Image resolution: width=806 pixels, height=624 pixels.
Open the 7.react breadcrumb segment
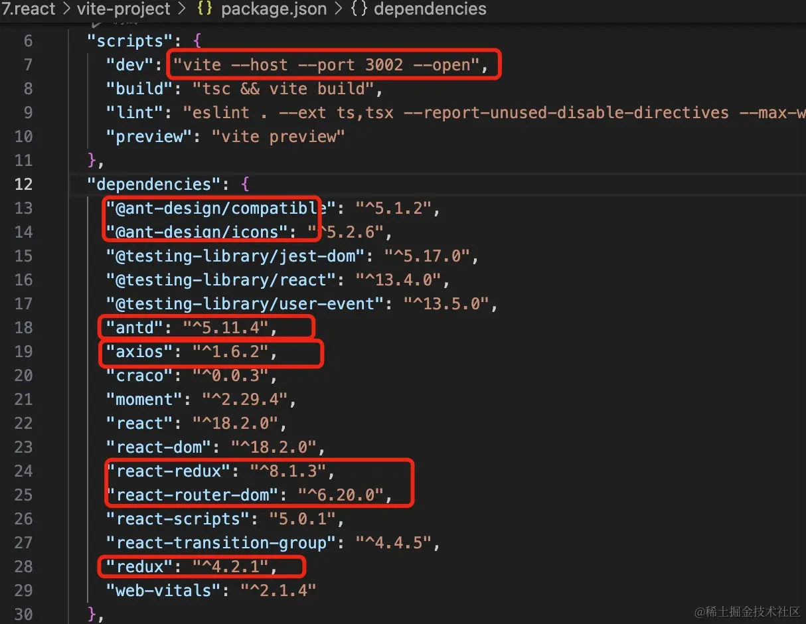pyautogui.click(x=29, y=9)
